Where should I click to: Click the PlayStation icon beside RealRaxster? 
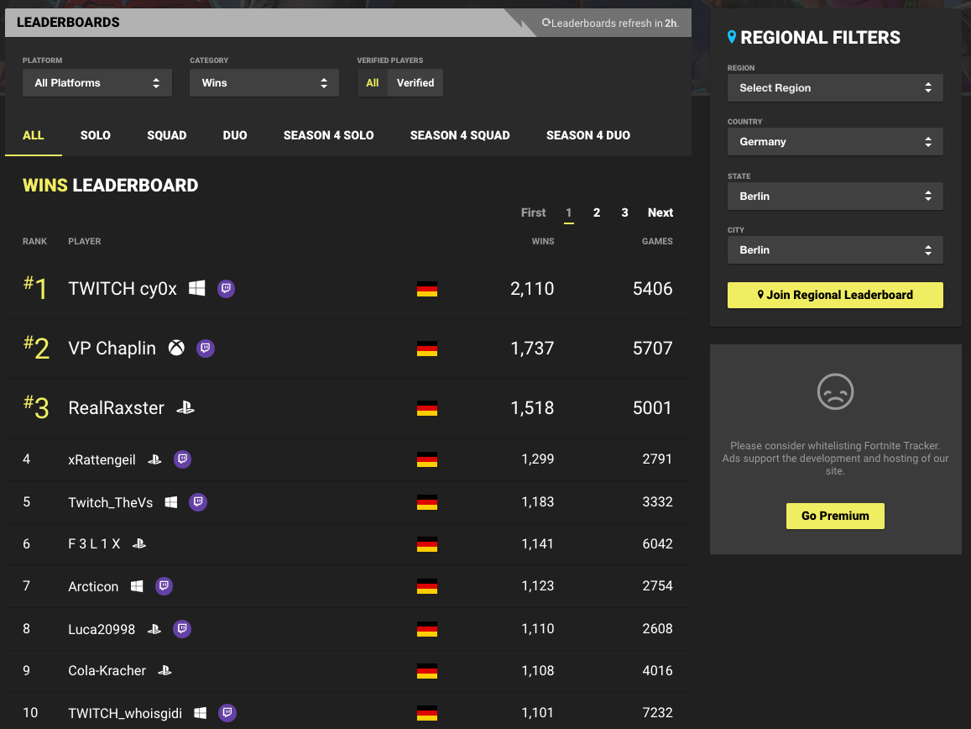(185, 408)
